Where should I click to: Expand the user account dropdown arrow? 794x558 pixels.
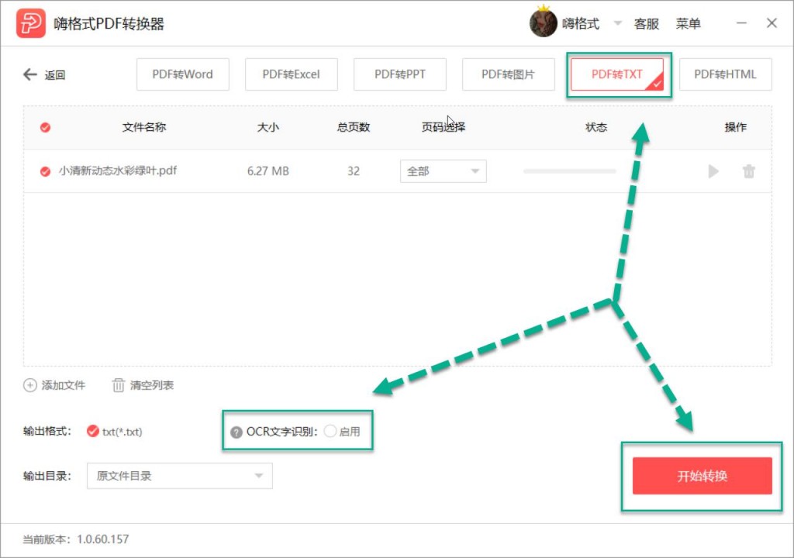coord(617,23)
